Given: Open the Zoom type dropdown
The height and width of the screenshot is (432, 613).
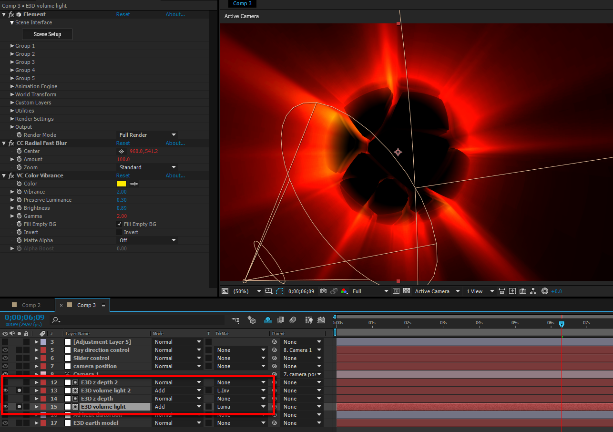Looking at the screenshot, I should (148, 167).
